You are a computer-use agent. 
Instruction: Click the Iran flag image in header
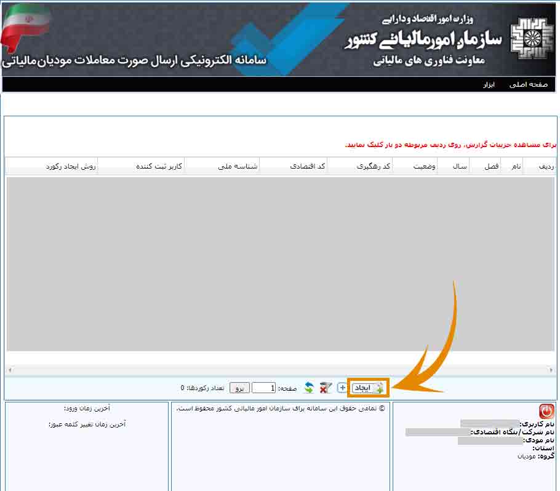coord(25,27)
